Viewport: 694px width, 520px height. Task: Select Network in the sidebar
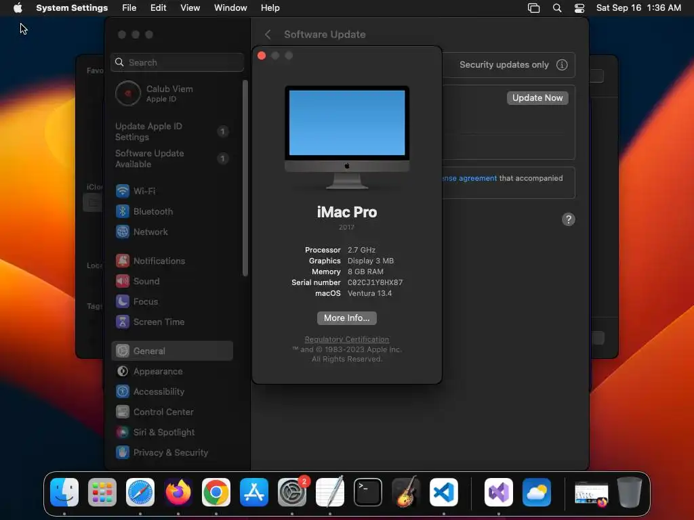171,232
